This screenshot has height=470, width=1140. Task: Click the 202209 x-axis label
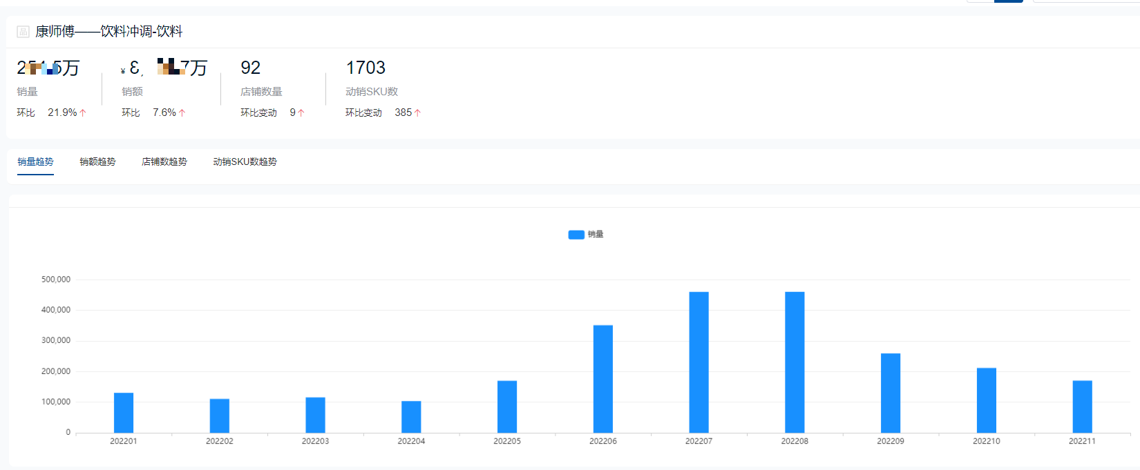pyautogui.click(x=890, y=441)
